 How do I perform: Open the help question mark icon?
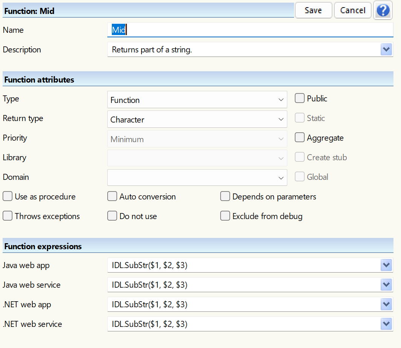click(x=383, y=11)
